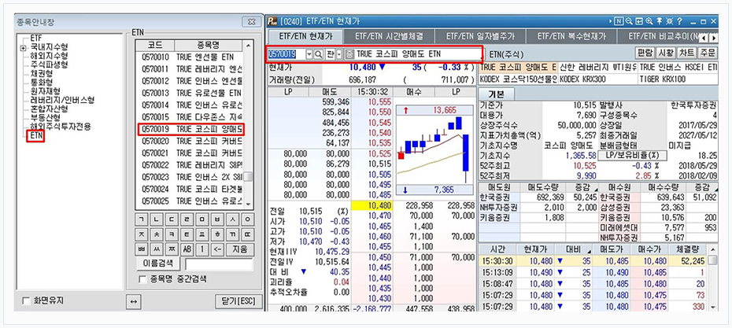Viewport: 732px width, 328px height.
Task: Click the magnifier search icon beside code 0570019
Action: (319, 53)
